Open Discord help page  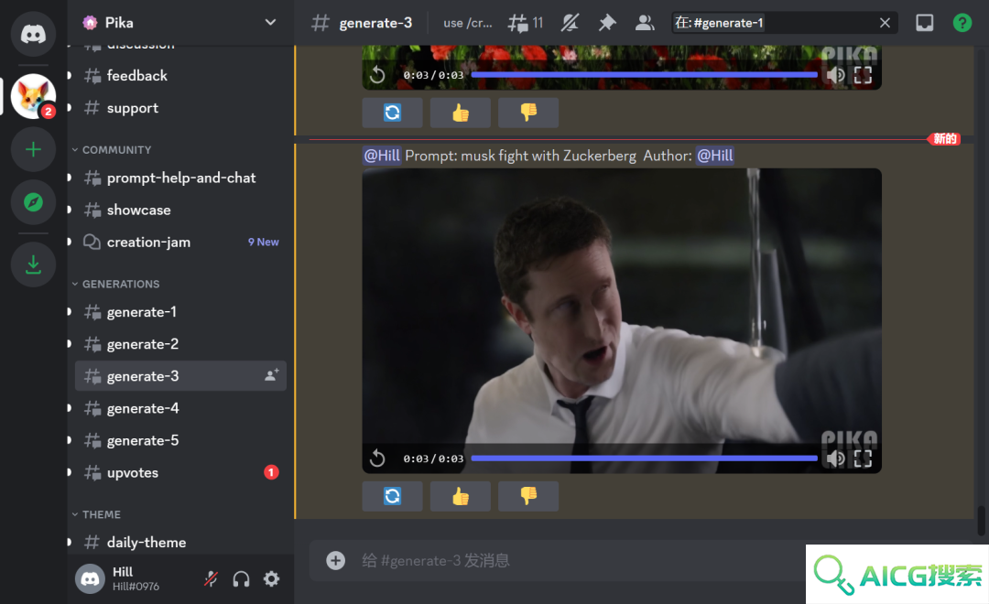[x=962, y=23]
